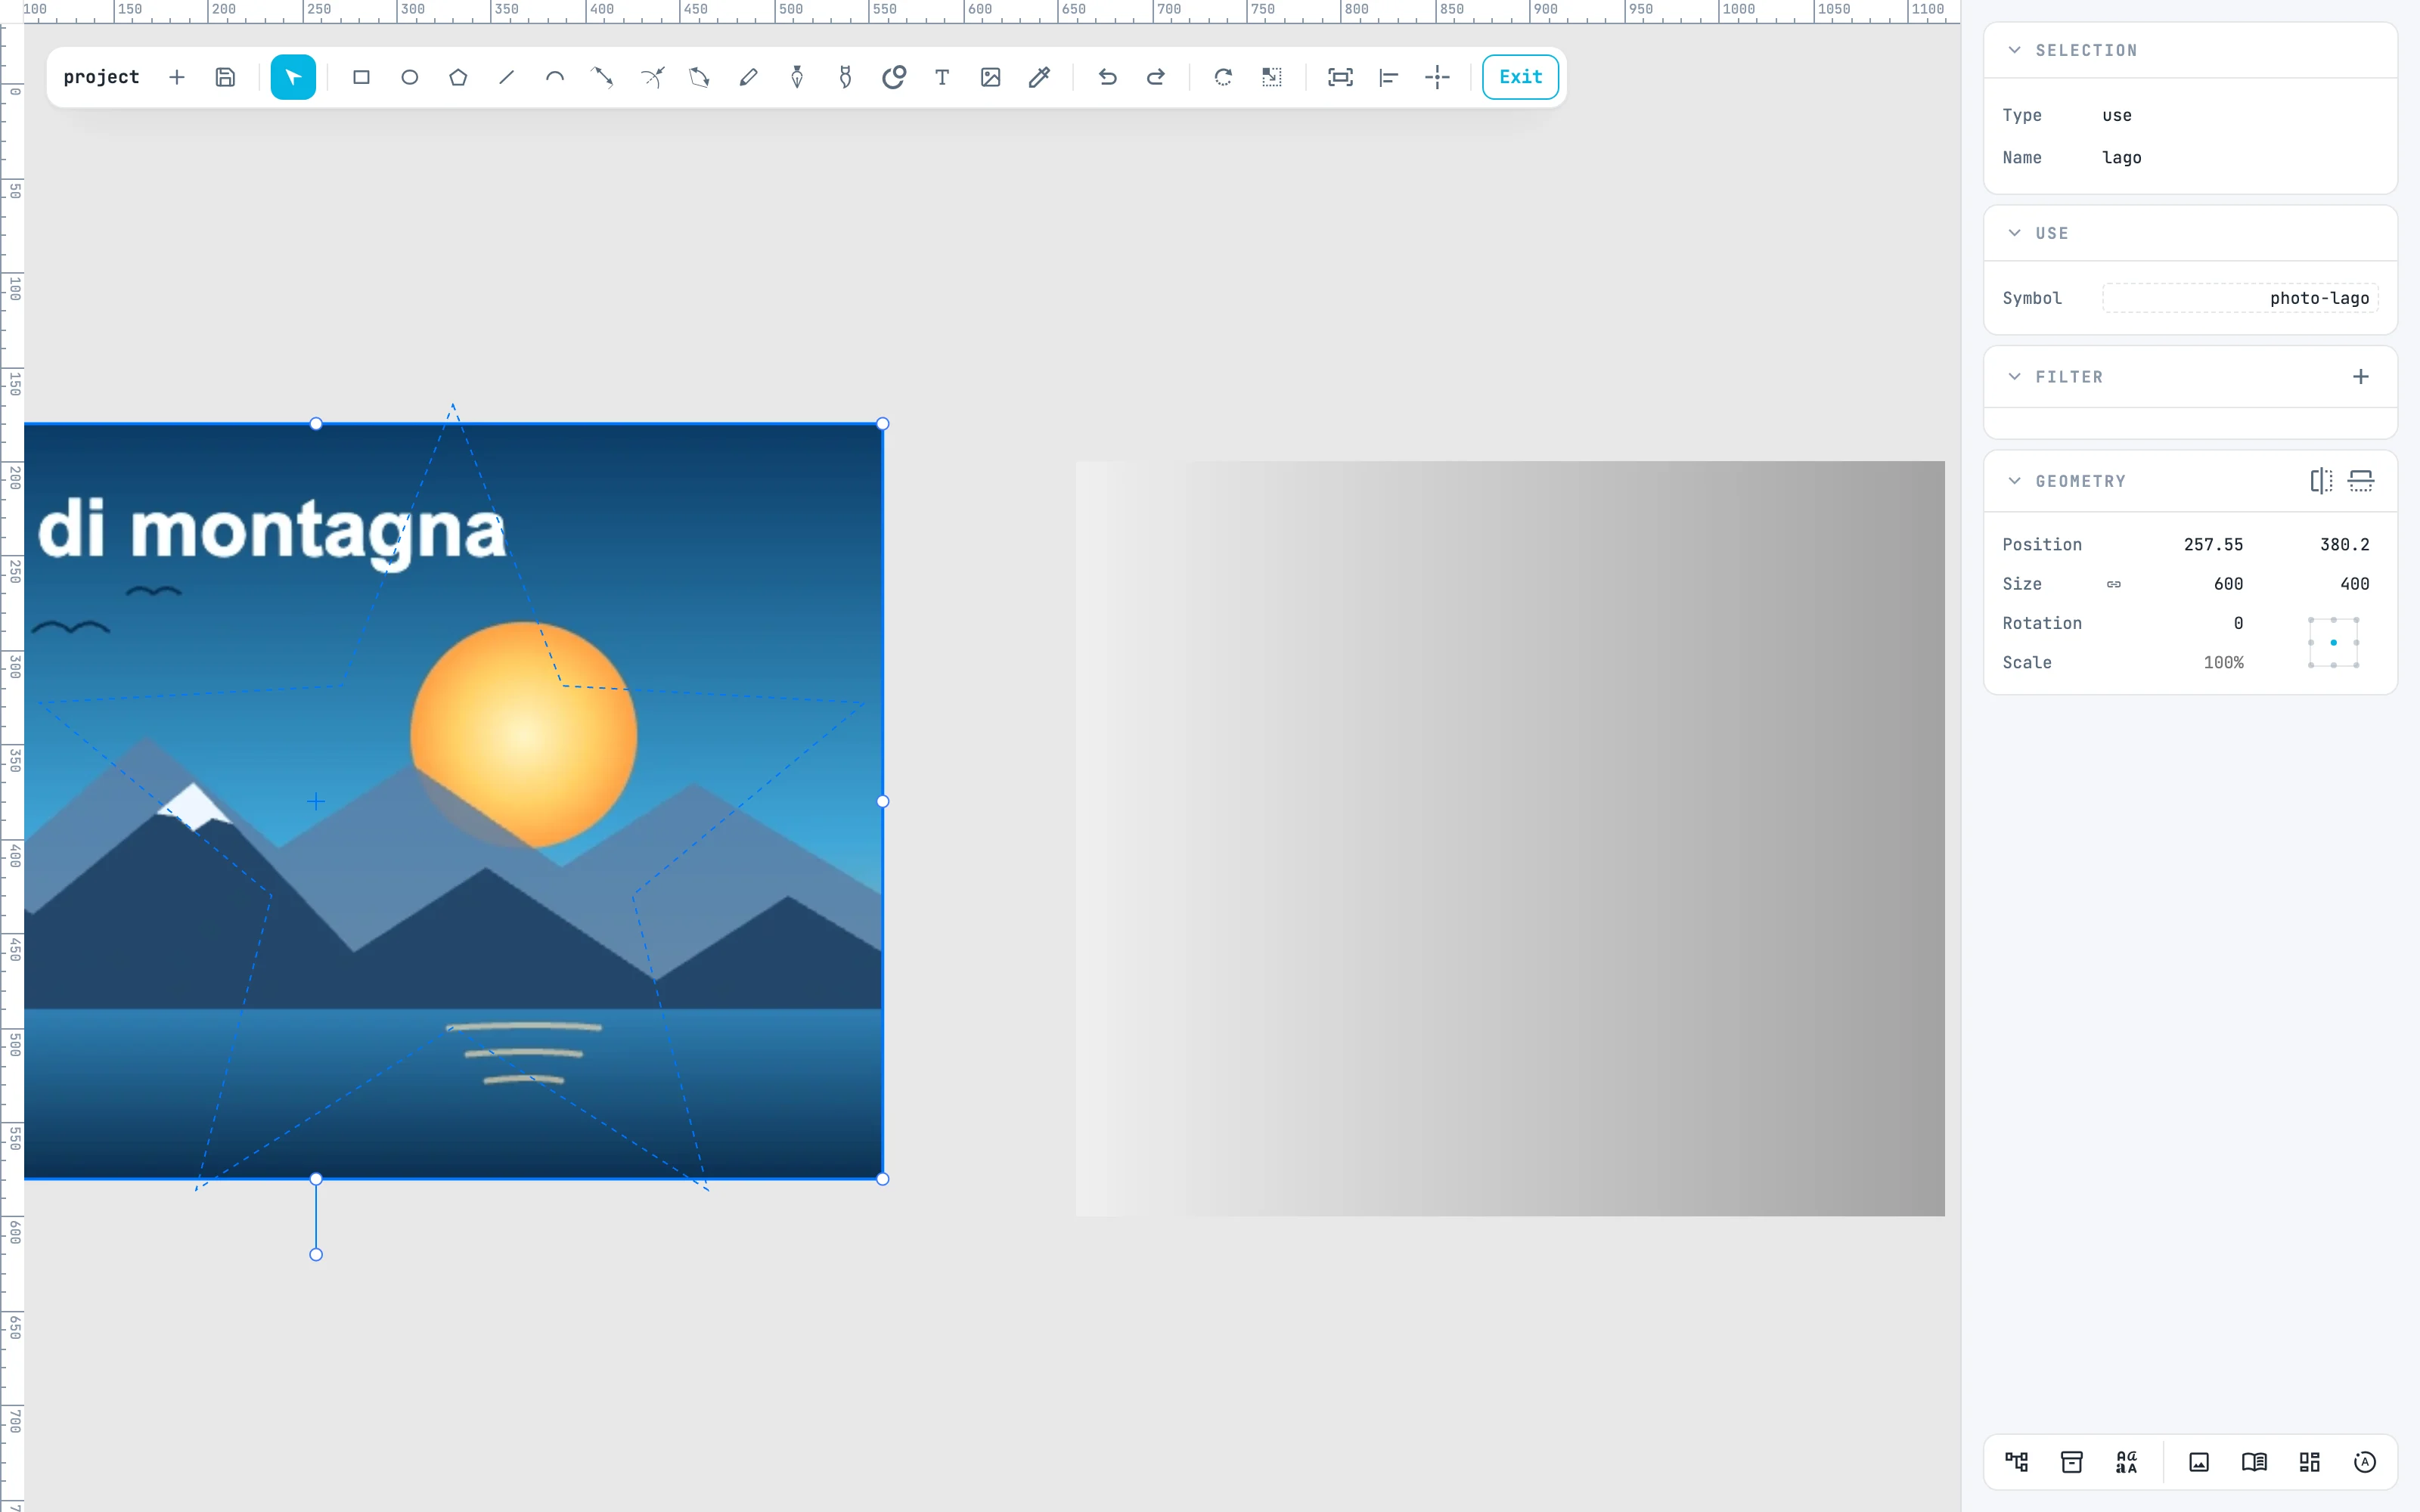Image resolution: width=2420 pixels, height=1512 pixels.
Task: Open the images panel icon
Action: tap(2199, 1462)
